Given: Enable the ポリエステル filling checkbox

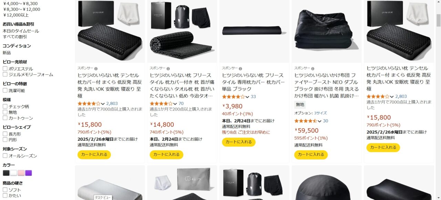Looking at the screenshot, I should click(x=5, y=69).
